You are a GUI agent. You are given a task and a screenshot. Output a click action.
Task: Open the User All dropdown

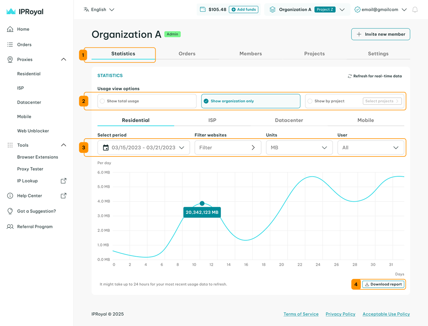pyautogui.click(x=370, y=148)
